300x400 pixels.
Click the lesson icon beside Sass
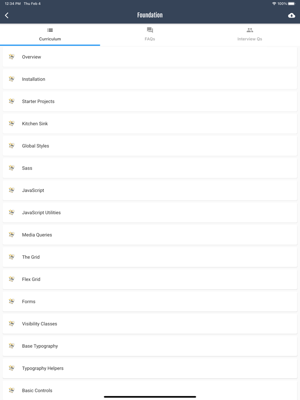tap(12, 168)
